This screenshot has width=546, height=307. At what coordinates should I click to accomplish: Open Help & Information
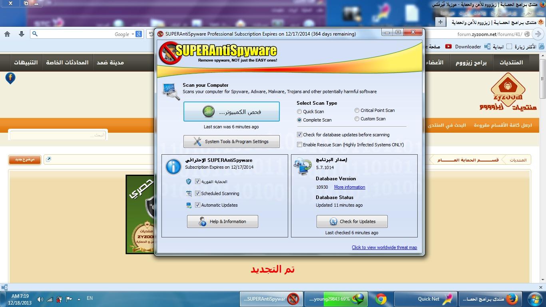[x=223, y=221]
